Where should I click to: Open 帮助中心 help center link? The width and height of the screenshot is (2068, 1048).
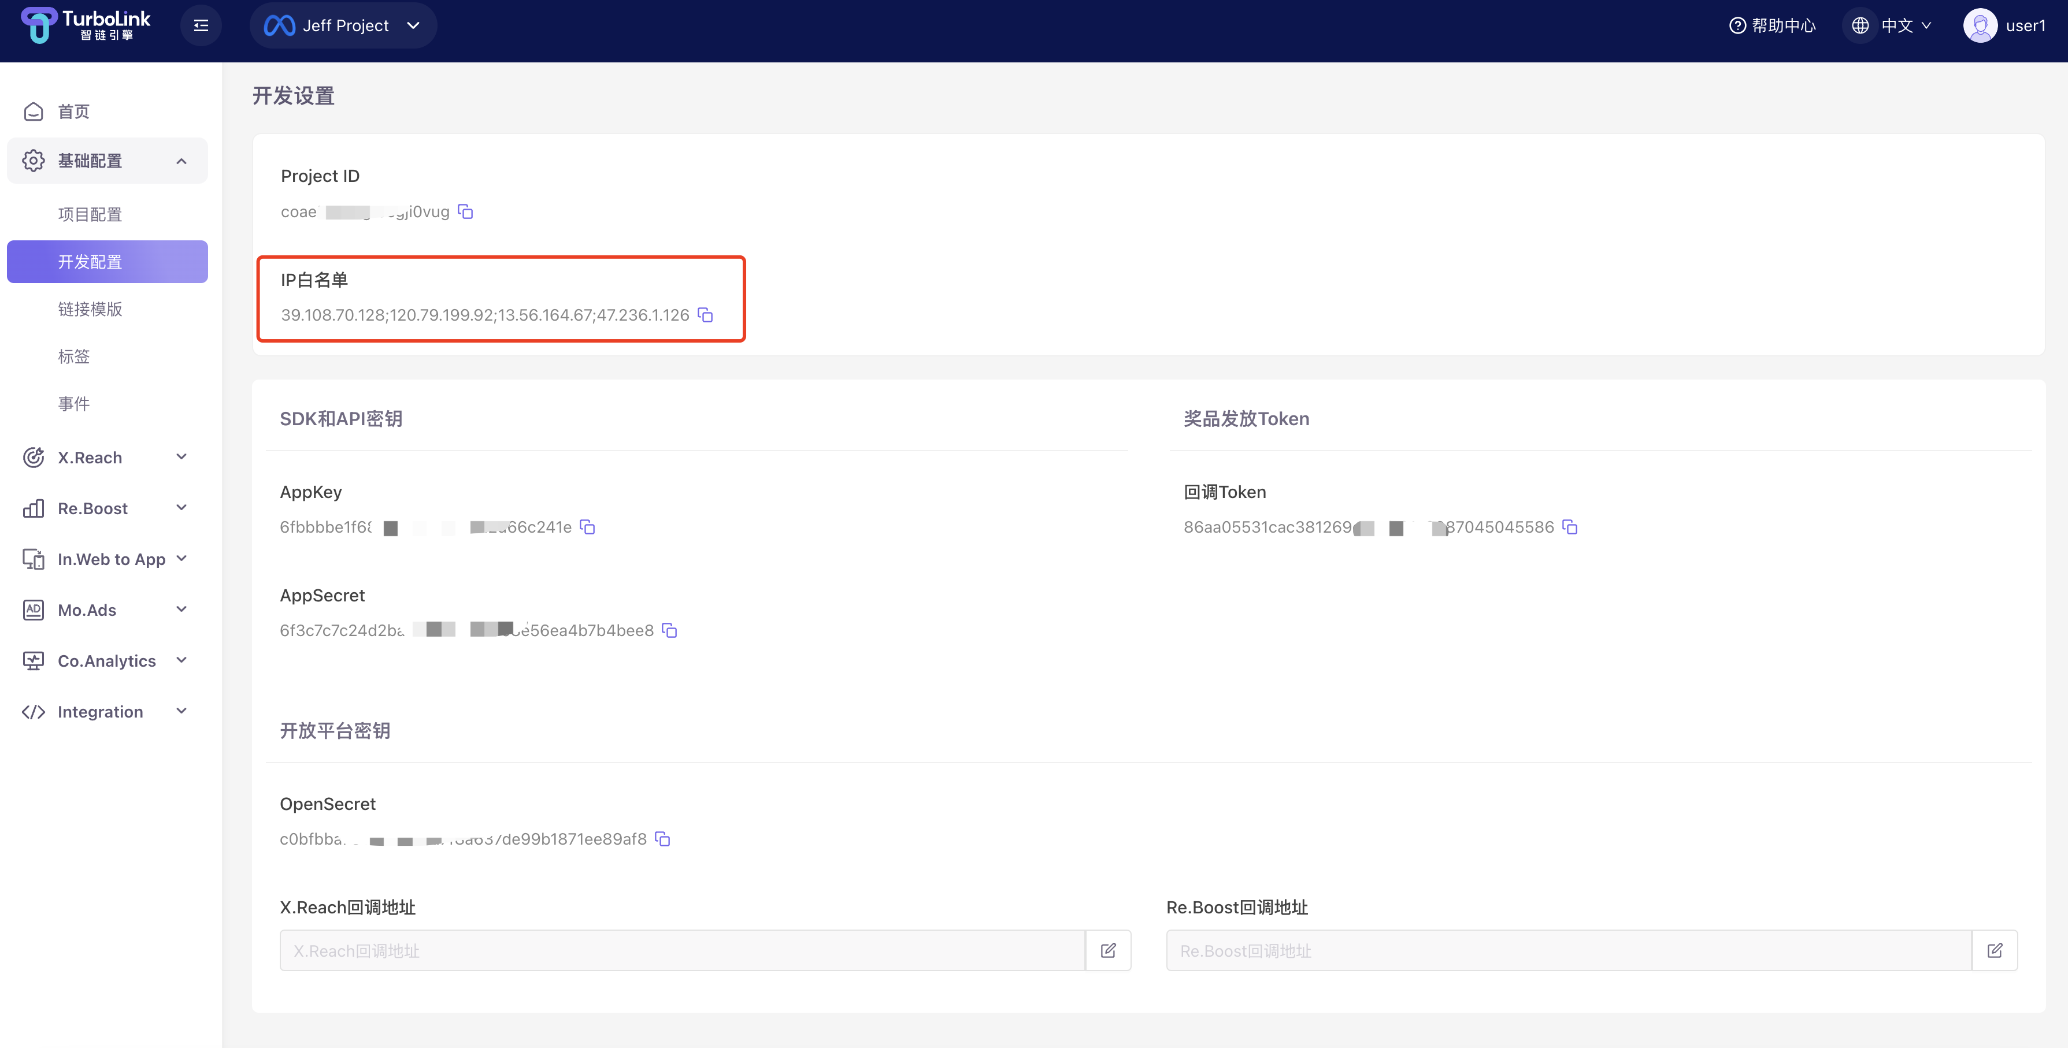[x=1773, y=25]
